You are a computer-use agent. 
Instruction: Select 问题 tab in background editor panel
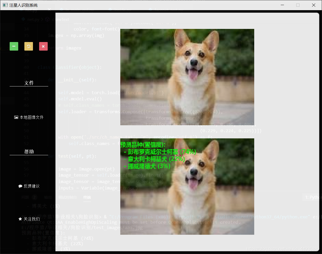pyautogui.click(x=25, y=198)
